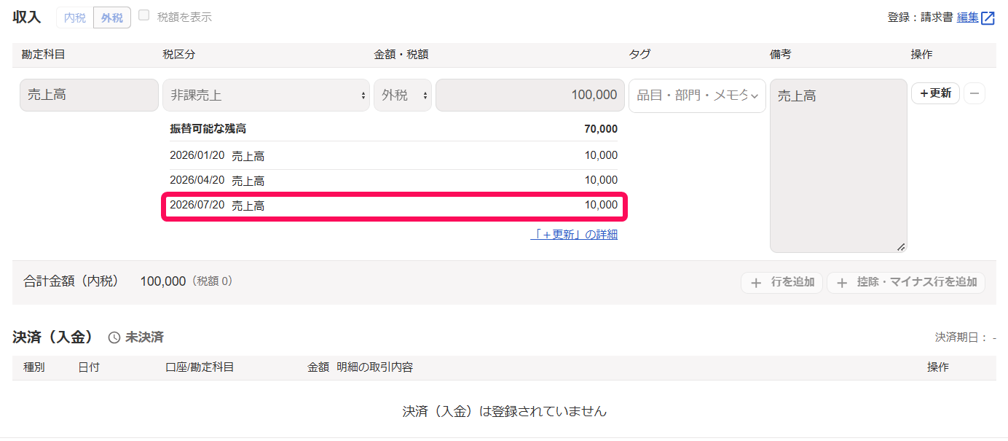This screenshot has height=441, width=1008.
Task: Enable the 税額を表示 checkbox
Action: (x=144, y=15)
